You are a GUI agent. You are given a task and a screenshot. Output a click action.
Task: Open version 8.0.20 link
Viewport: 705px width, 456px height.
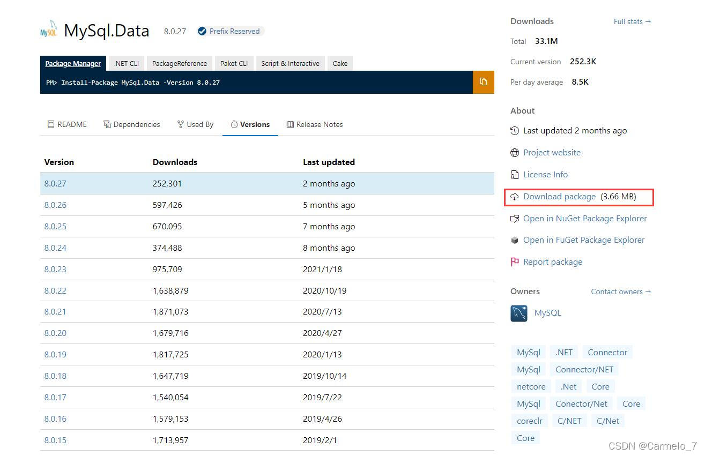55,333
